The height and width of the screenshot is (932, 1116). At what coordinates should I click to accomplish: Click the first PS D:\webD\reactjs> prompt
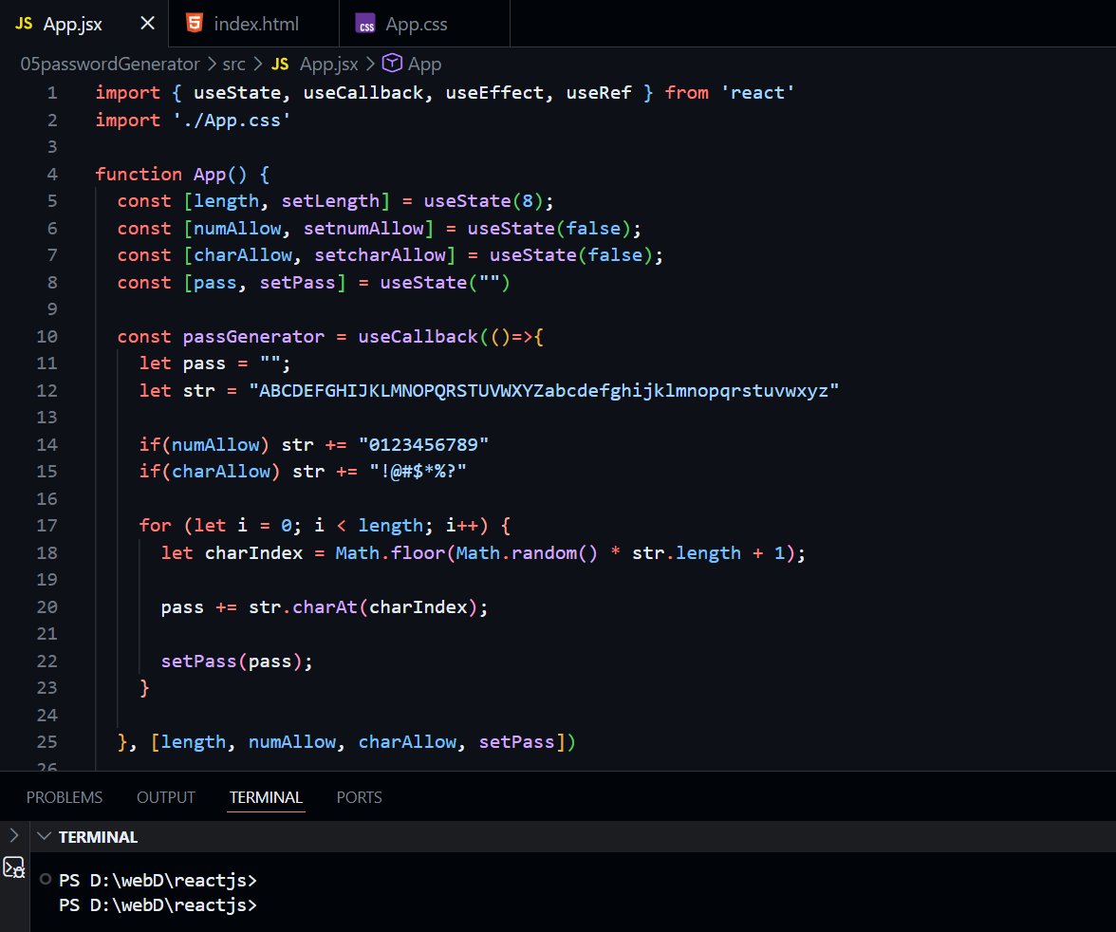[158, 880]
